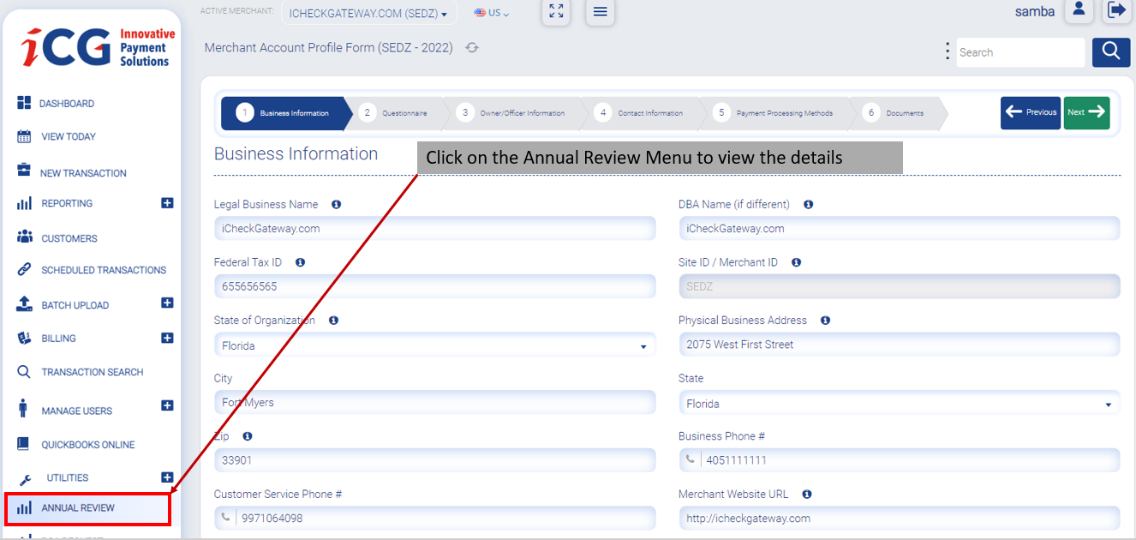Click the Merchant Website URL field

point(899,519)
